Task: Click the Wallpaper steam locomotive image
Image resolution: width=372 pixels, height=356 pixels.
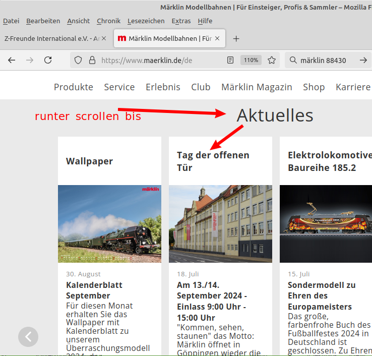Action: pos(109,223)
